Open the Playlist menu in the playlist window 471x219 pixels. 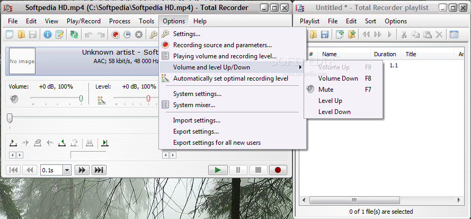(310, 21)
